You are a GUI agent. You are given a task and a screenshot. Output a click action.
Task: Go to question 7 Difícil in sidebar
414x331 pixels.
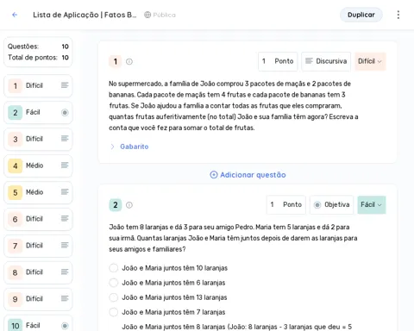click(x=38, y=246)
